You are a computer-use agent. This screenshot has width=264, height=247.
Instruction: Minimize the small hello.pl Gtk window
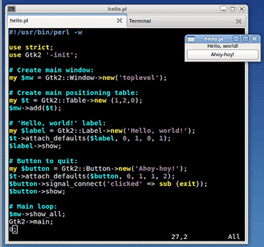click(x=236, y=39)
